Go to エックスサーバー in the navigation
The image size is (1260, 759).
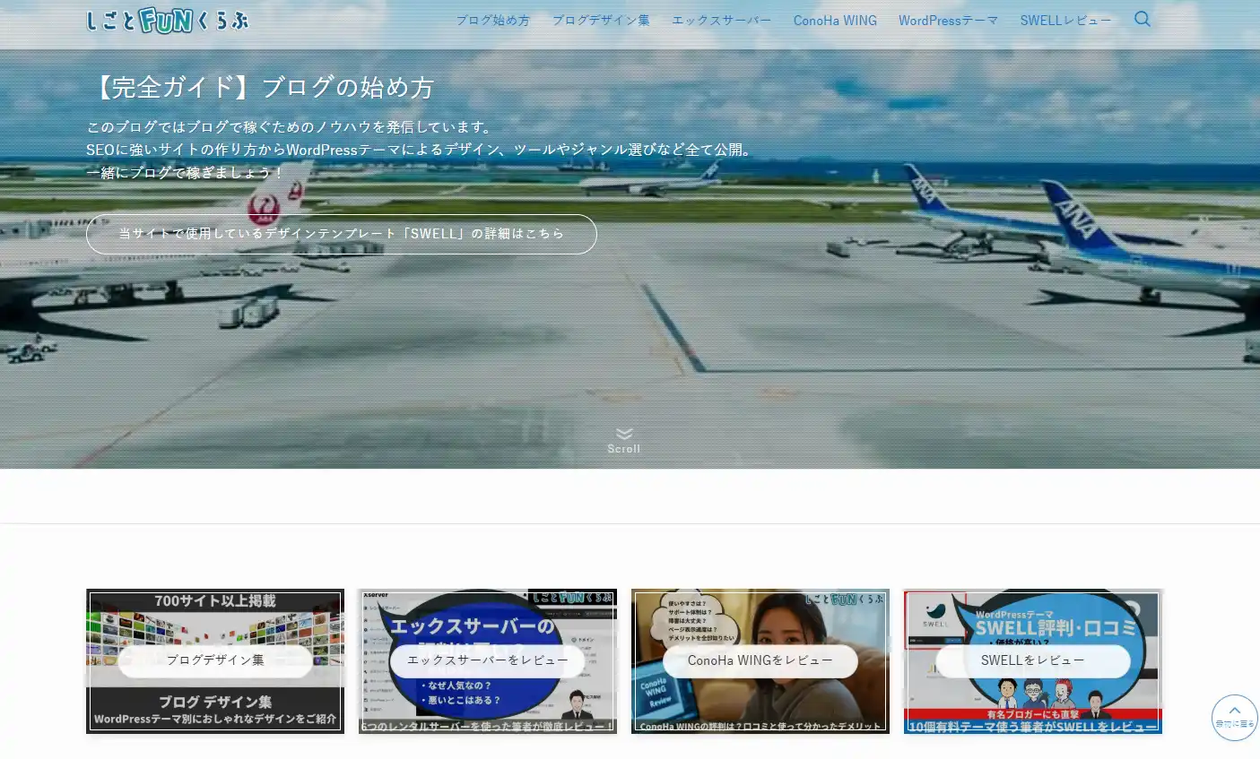pyautogui.click(x=721, y=20)
